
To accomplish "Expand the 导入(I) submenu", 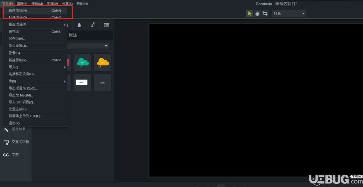I will (35, 67).
